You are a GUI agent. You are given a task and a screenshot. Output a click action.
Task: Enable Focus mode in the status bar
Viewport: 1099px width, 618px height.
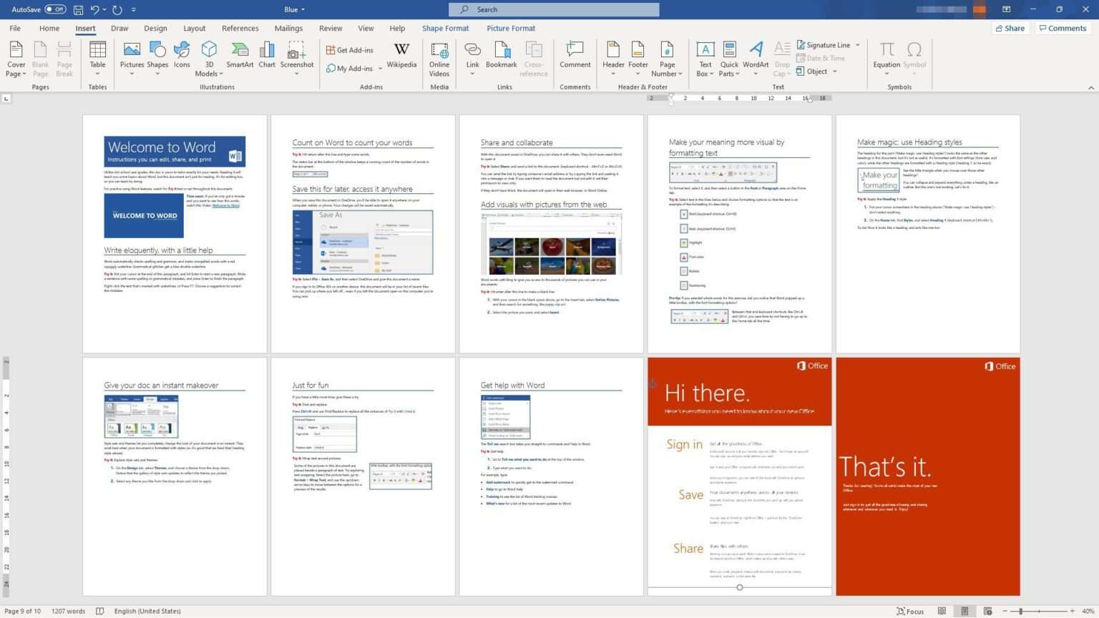(x=910, y=611)
